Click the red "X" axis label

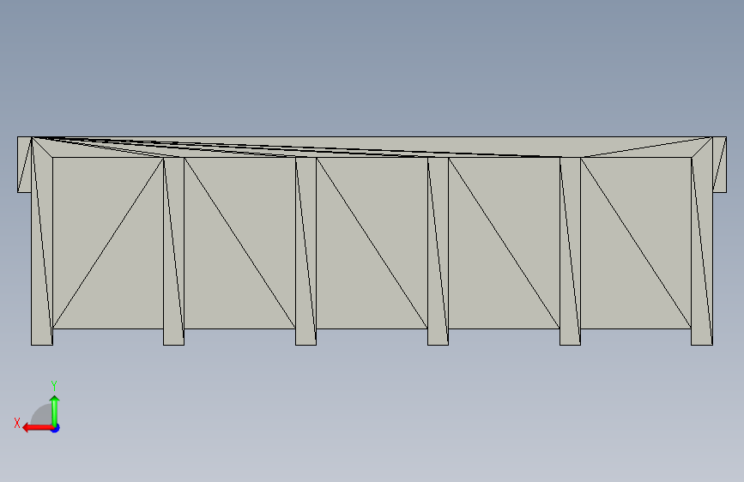click(x=17, y=423)
